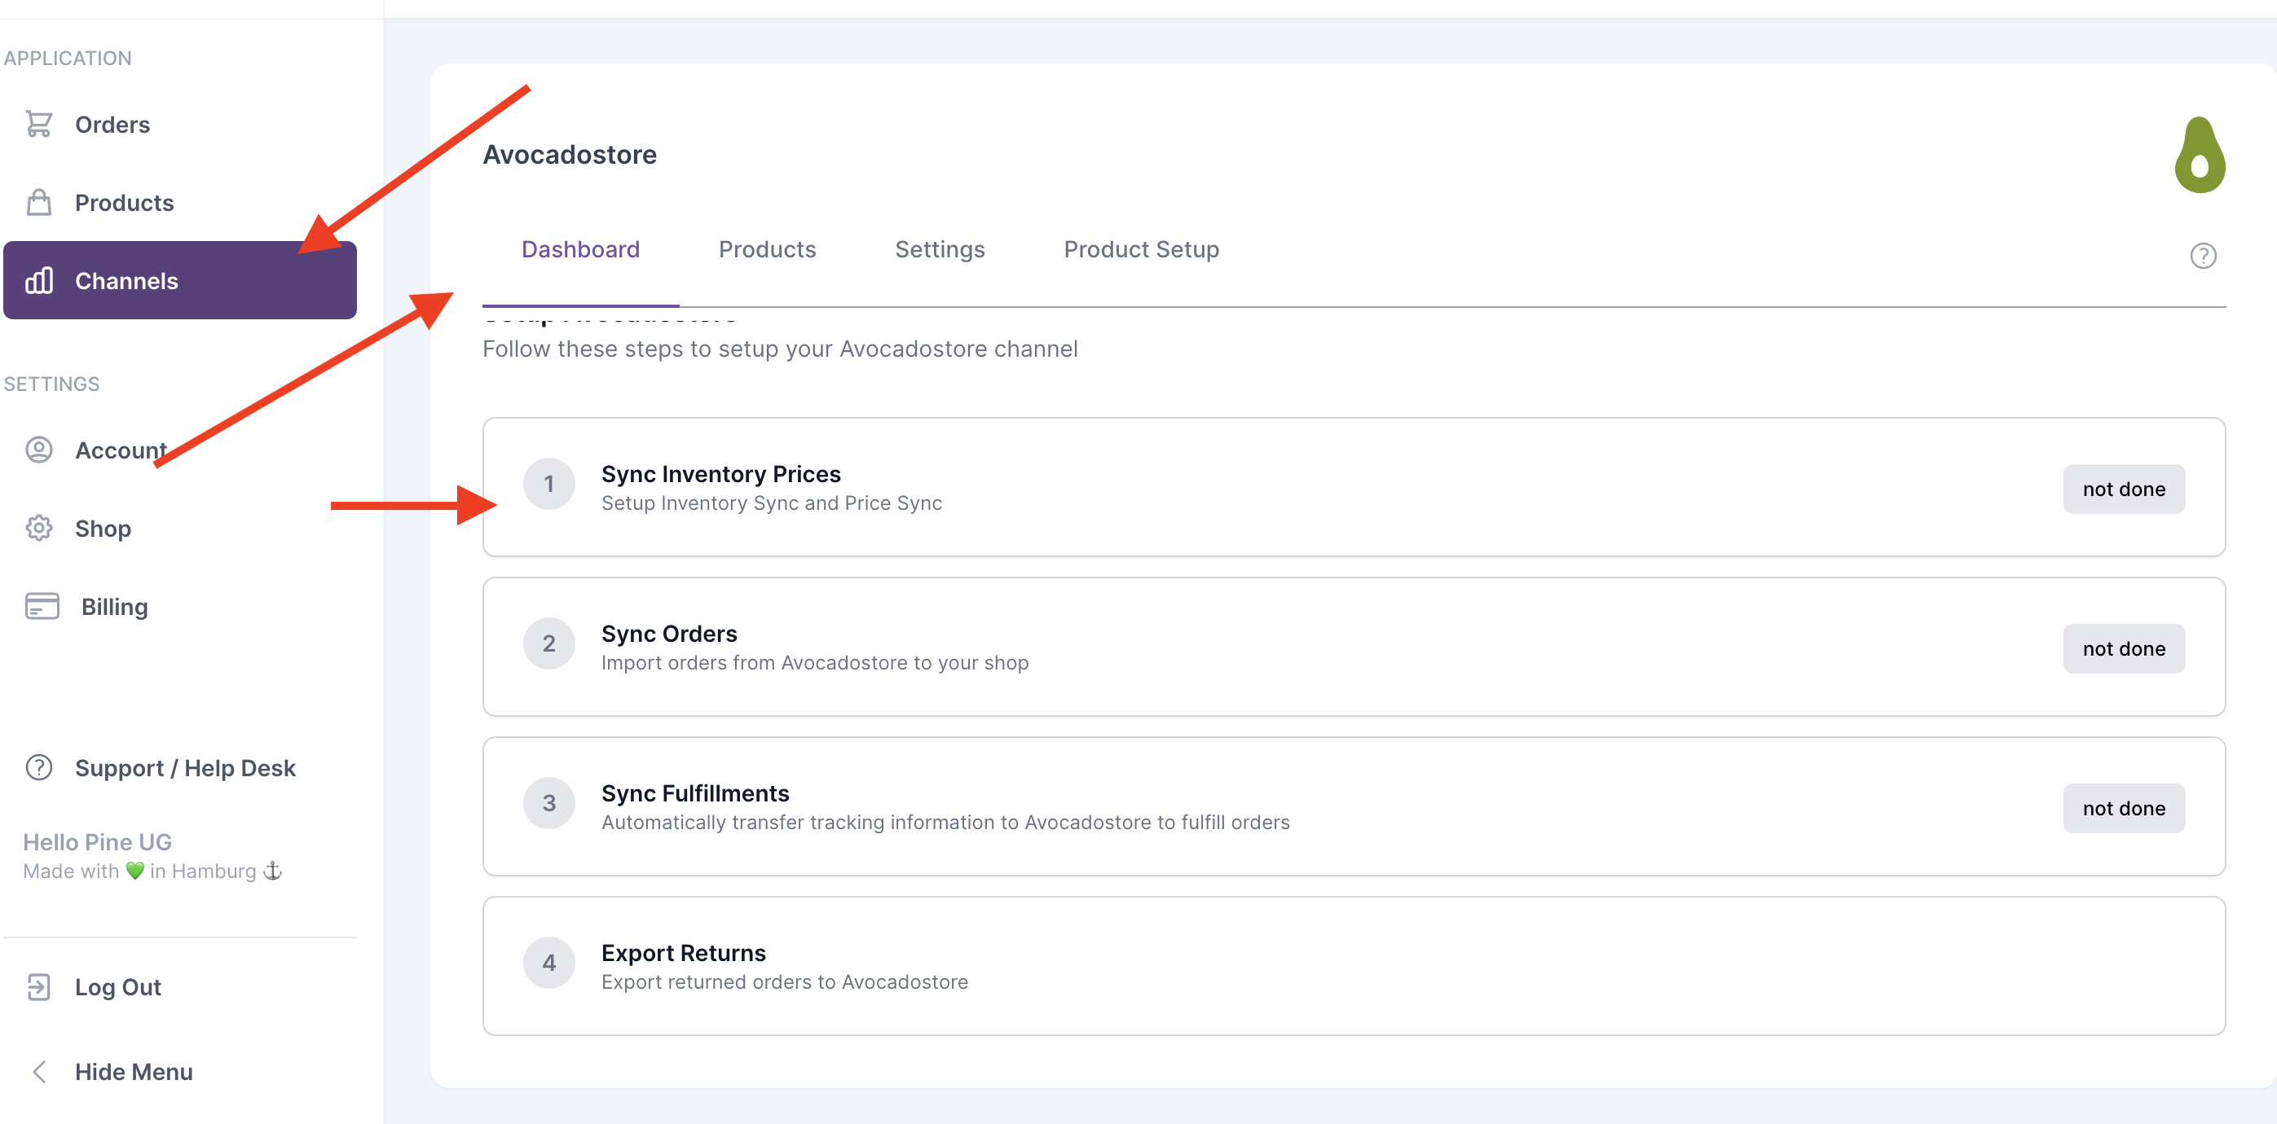
Task: Click not done badge for Sync Orders
Action: [2123, 648]
